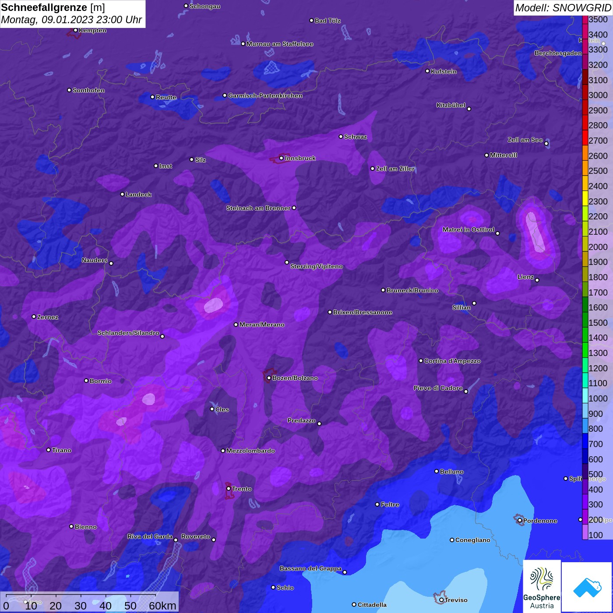The image size is (613, 613).
Task: Click the '100' value in the legend
Action: pyautogui.click(x=596, y=535)
